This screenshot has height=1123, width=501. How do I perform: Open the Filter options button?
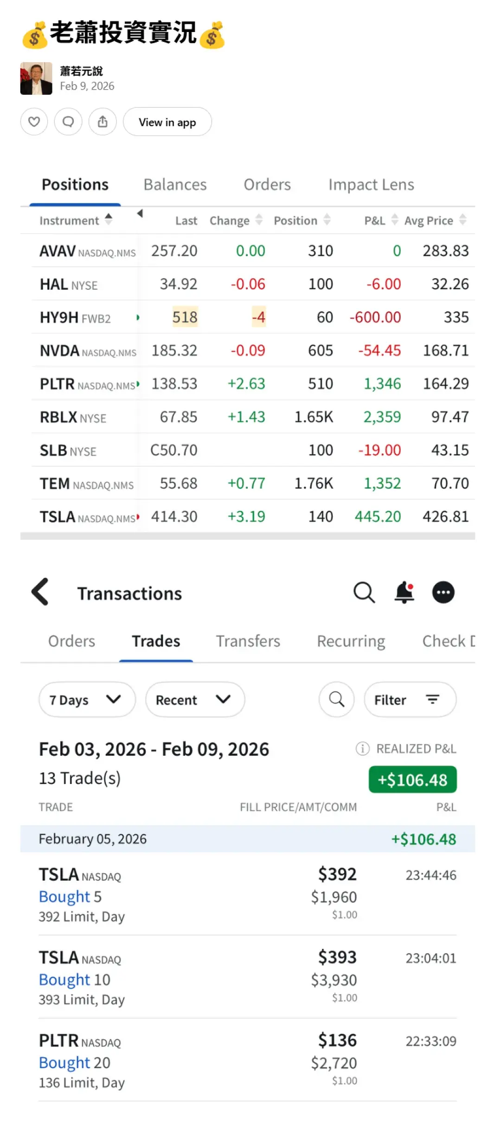[x=410, y=699]
